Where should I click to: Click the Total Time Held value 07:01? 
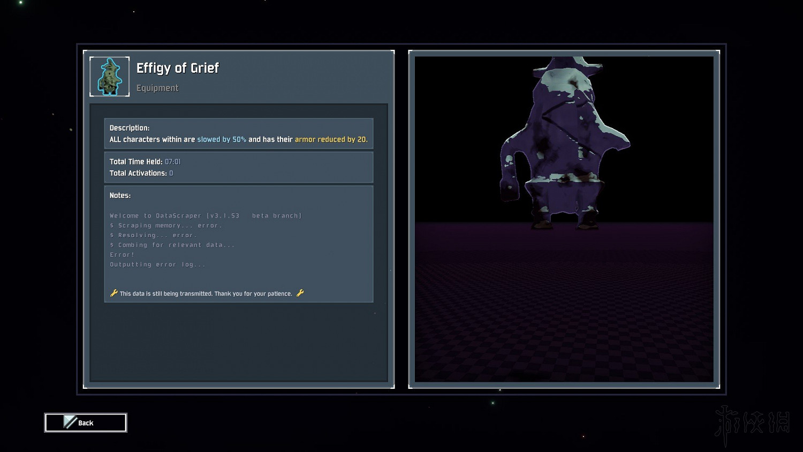click(x=172, y=162)
